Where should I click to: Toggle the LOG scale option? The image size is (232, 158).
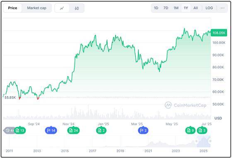tap(209, 8)
